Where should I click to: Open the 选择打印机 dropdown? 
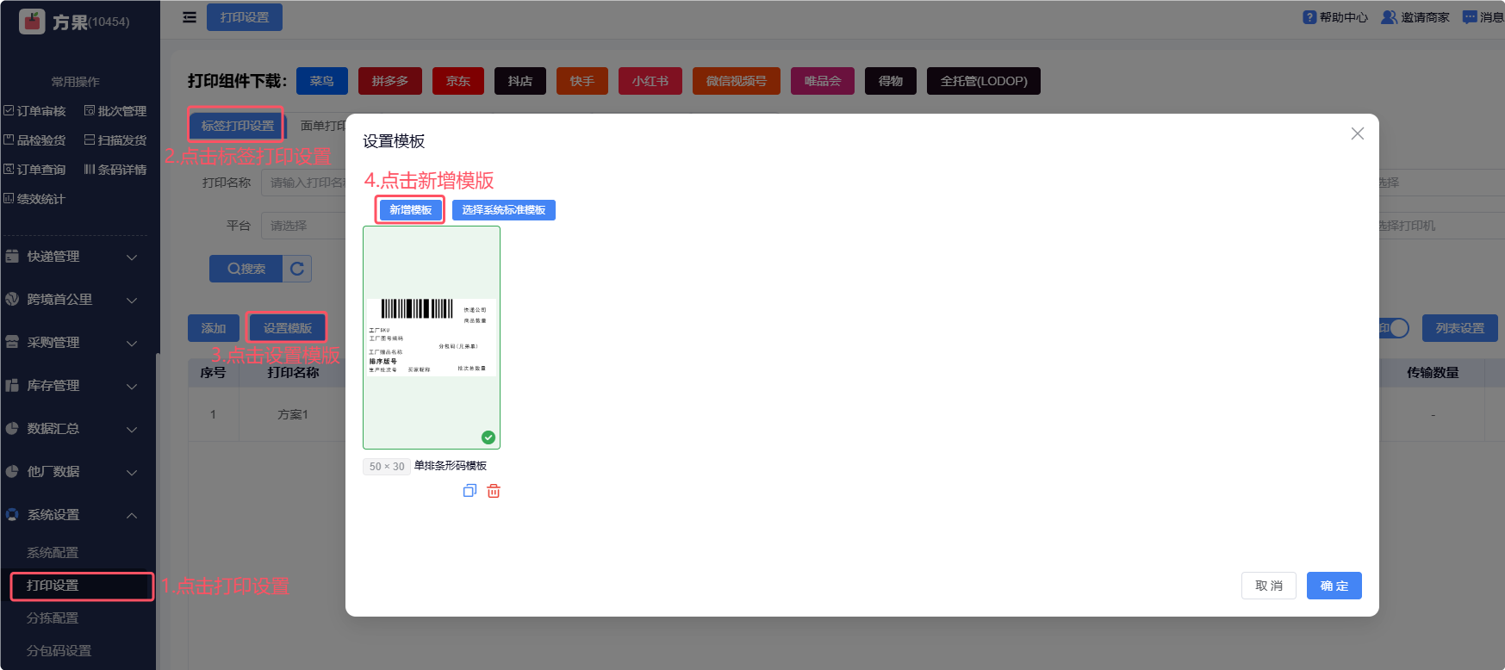pyautogui.click(x=1440, y=226)
